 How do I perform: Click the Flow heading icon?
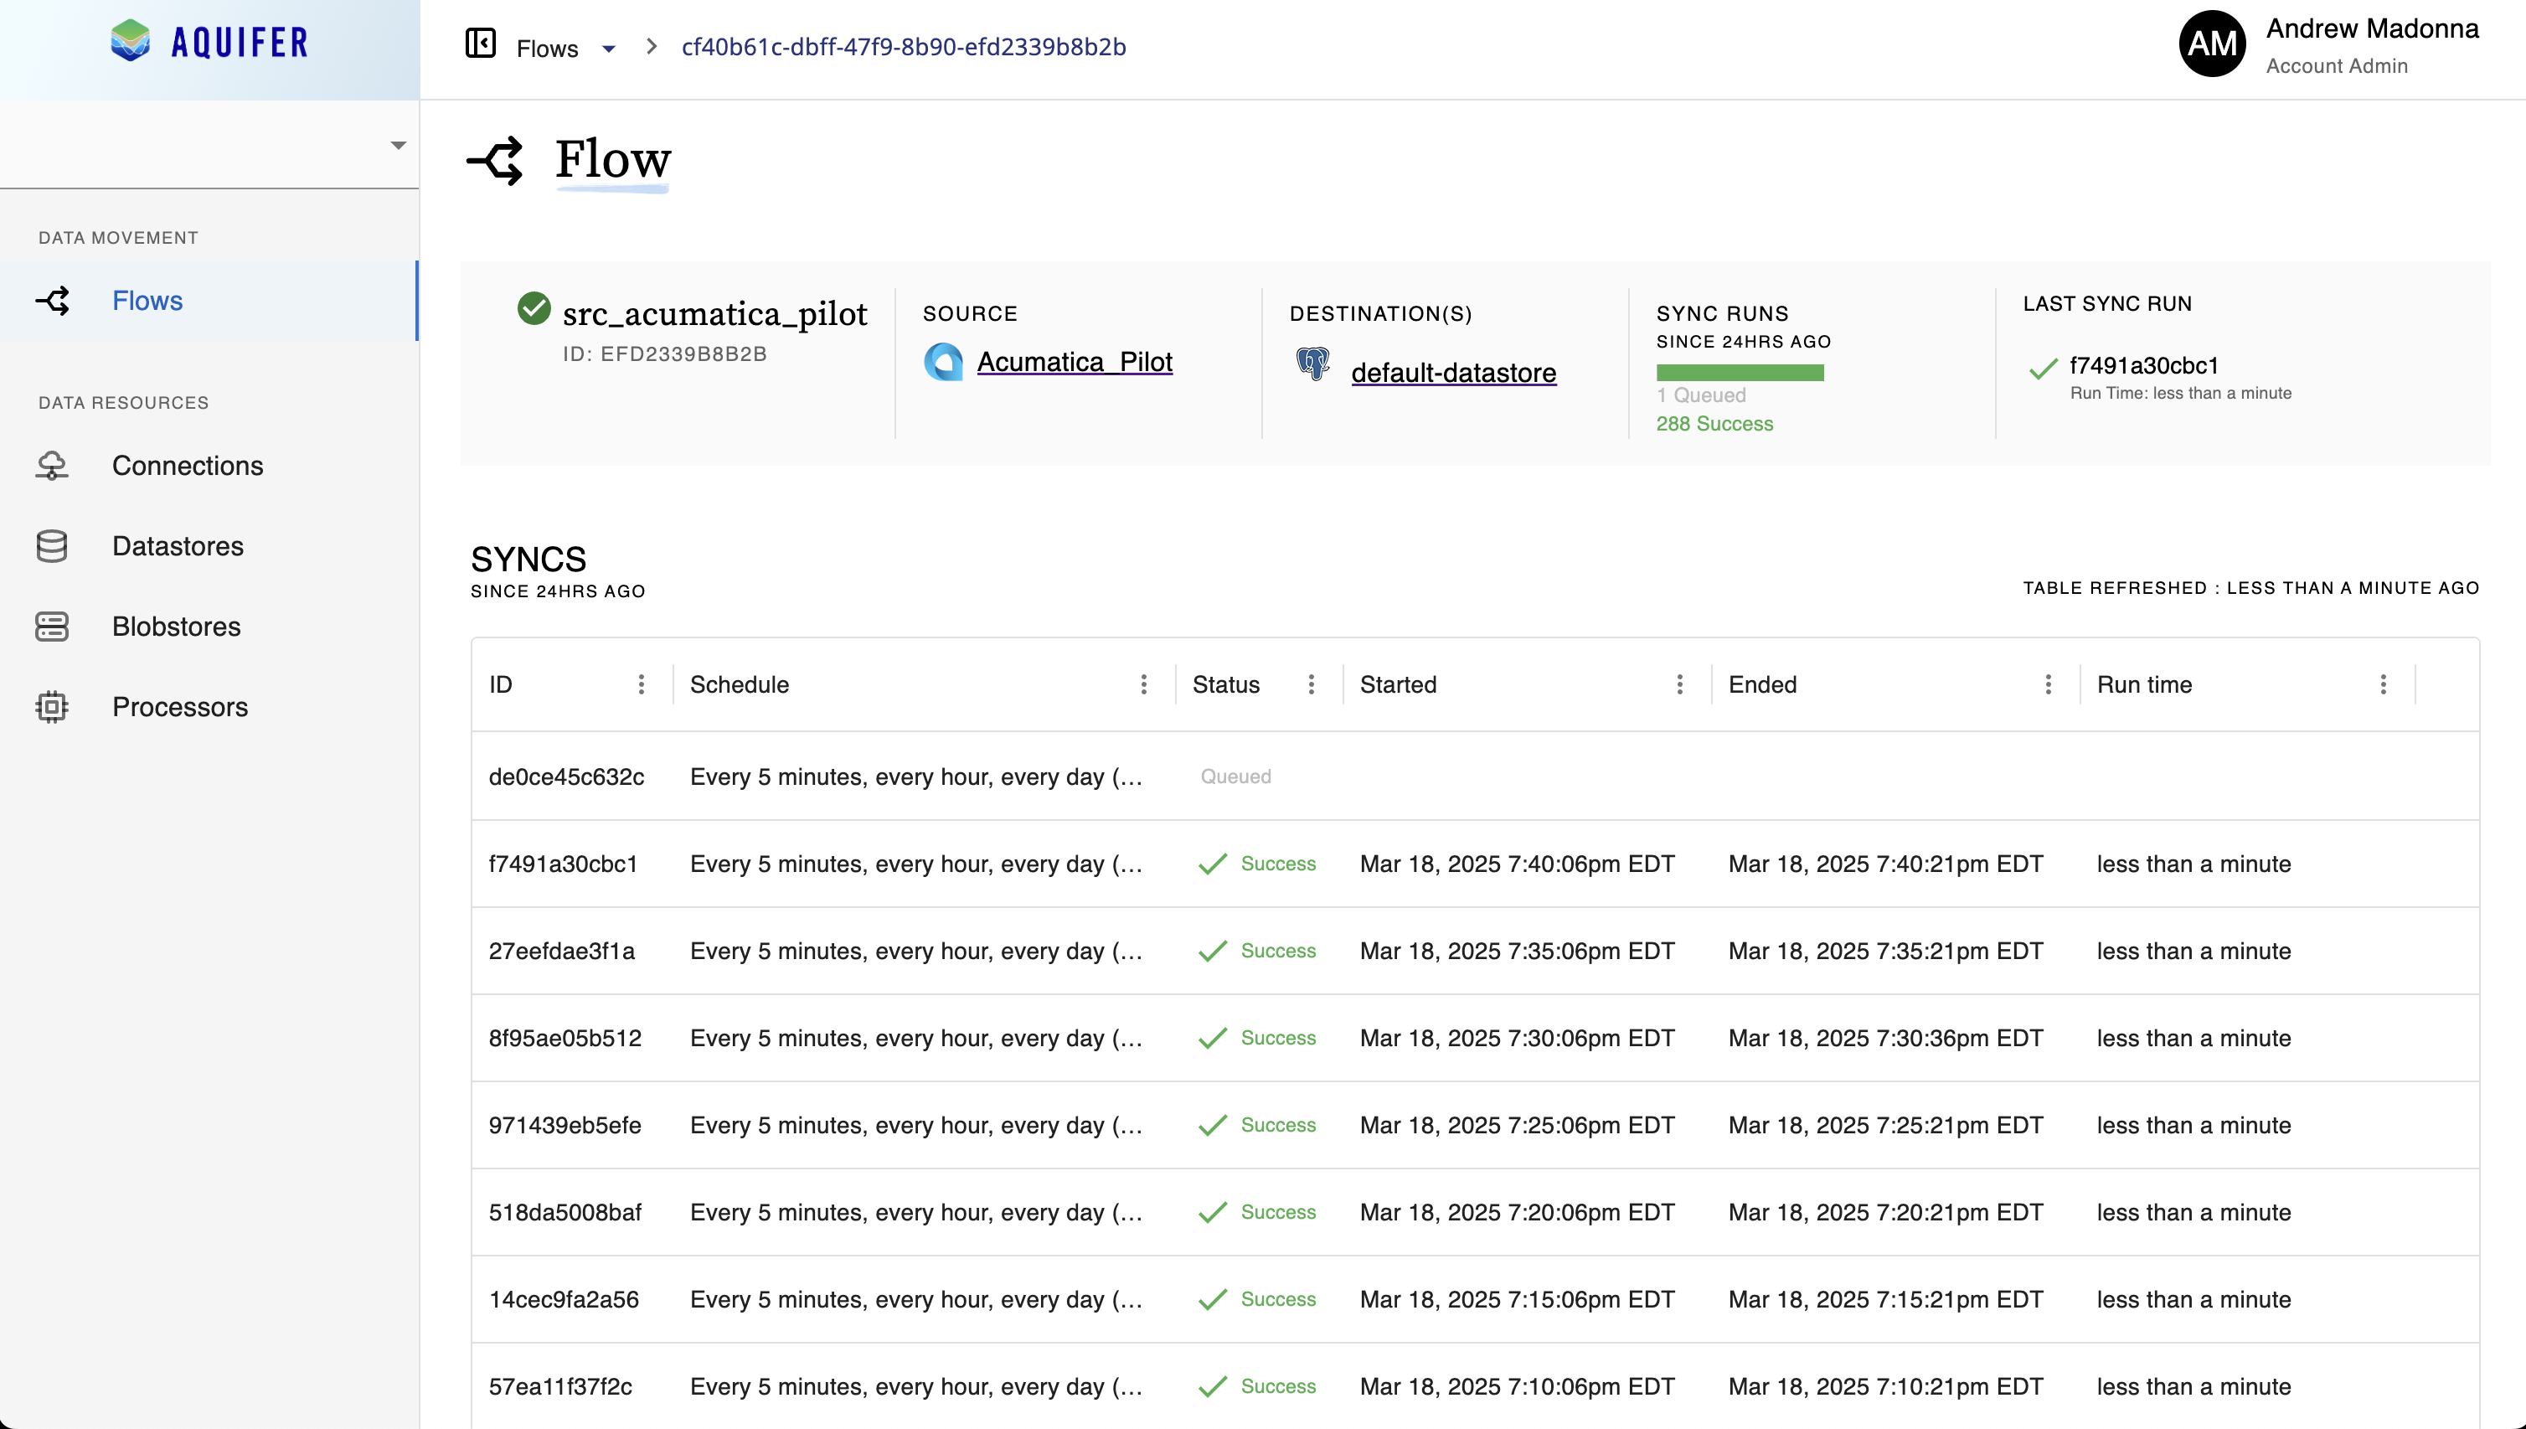pos(495,161)
